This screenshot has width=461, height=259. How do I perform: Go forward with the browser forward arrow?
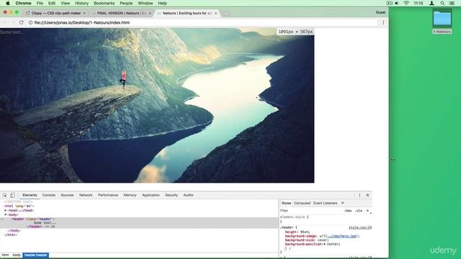click(13, 22)
